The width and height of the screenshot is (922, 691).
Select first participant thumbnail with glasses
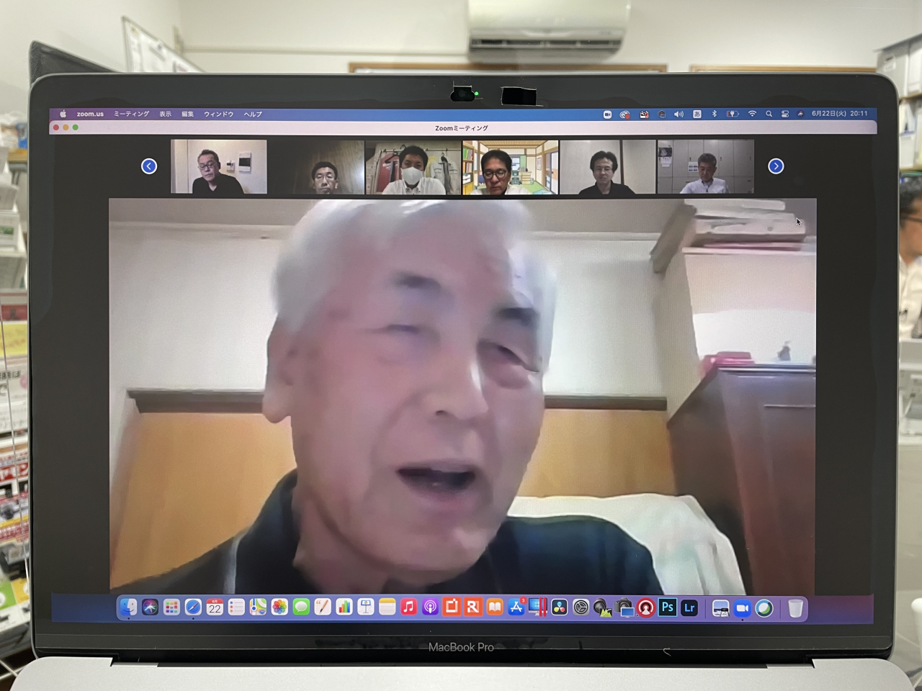[x=219, y=167]
